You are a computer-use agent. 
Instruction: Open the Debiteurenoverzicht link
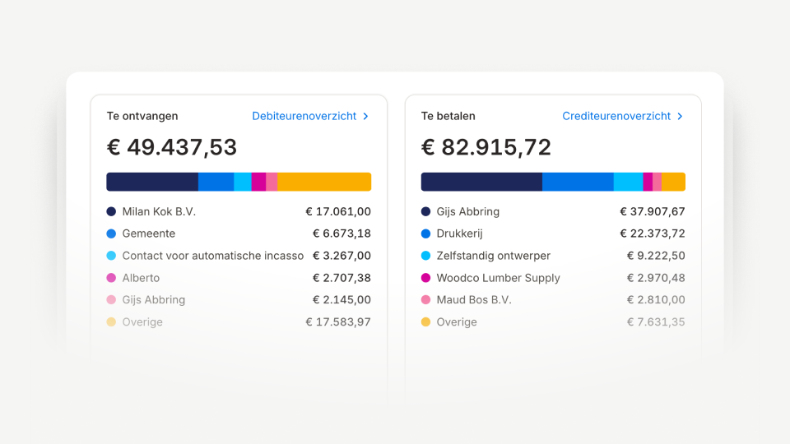click(x=304, y=116)
